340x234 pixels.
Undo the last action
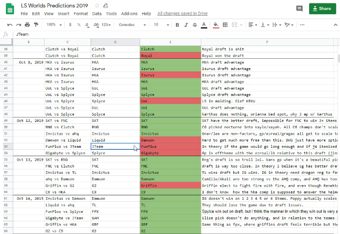[10, 25]
